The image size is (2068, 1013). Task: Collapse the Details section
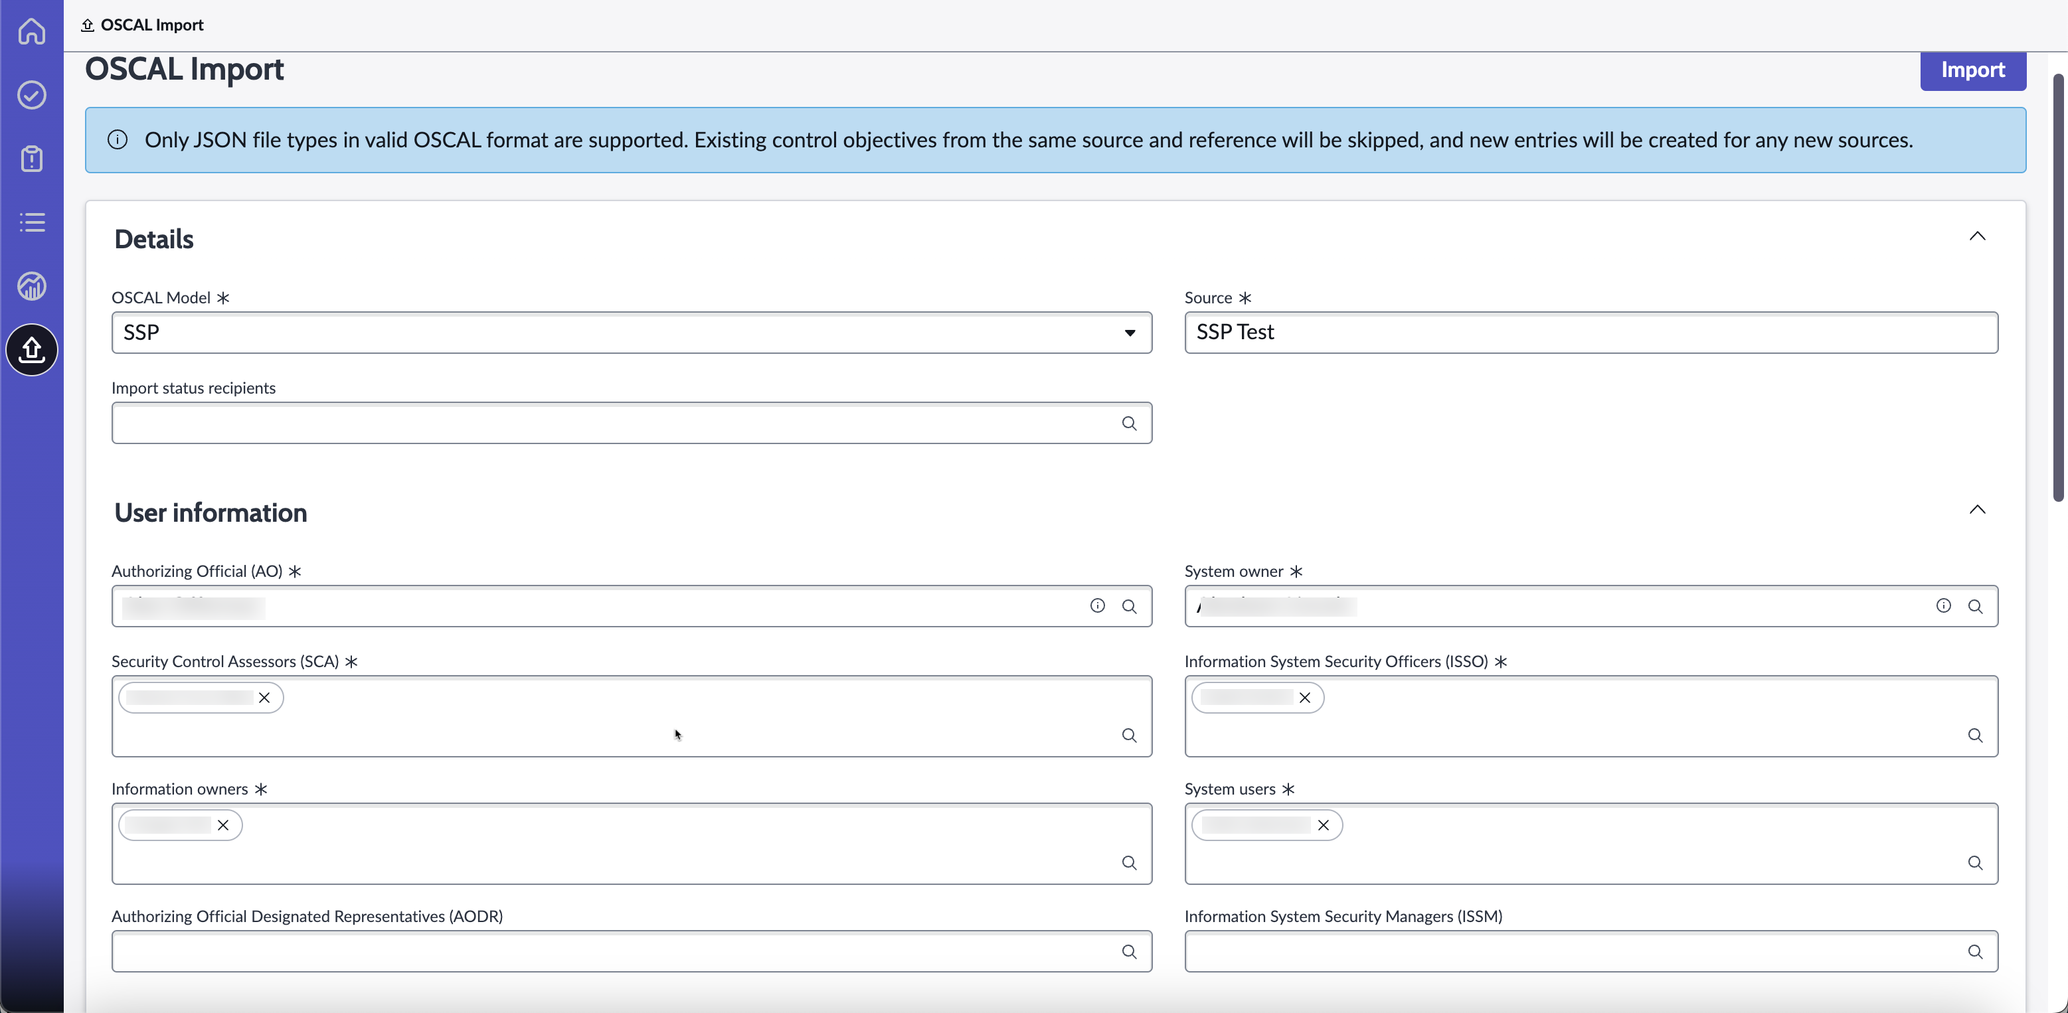tap(1976, 236)
